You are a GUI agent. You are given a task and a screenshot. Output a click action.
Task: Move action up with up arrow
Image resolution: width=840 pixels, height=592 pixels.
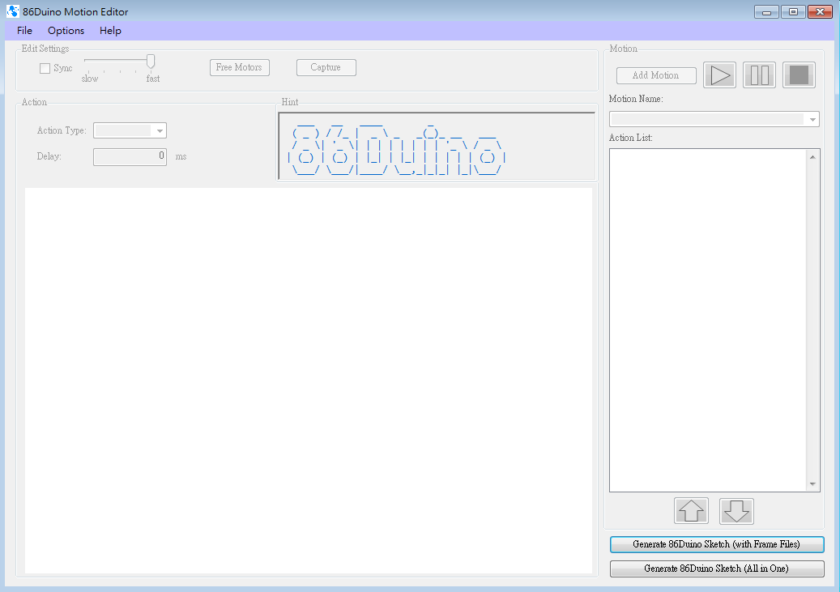coord(691,510)
